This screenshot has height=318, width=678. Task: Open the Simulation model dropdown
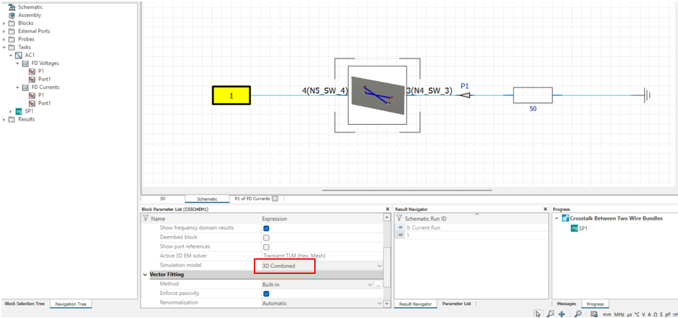379,265
